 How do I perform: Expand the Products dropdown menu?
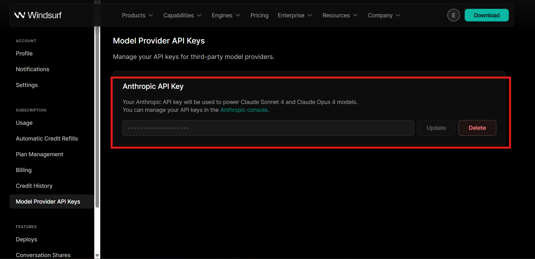point(137,15)
